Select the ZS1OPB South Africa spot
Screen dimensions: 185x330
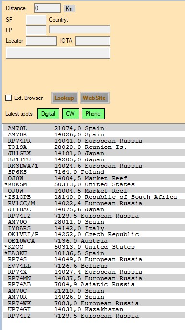93,197
